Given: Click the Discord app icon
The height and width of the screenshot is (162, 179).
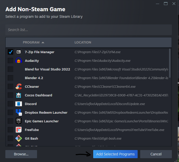Looking at the screenshot, I should 19,104.
